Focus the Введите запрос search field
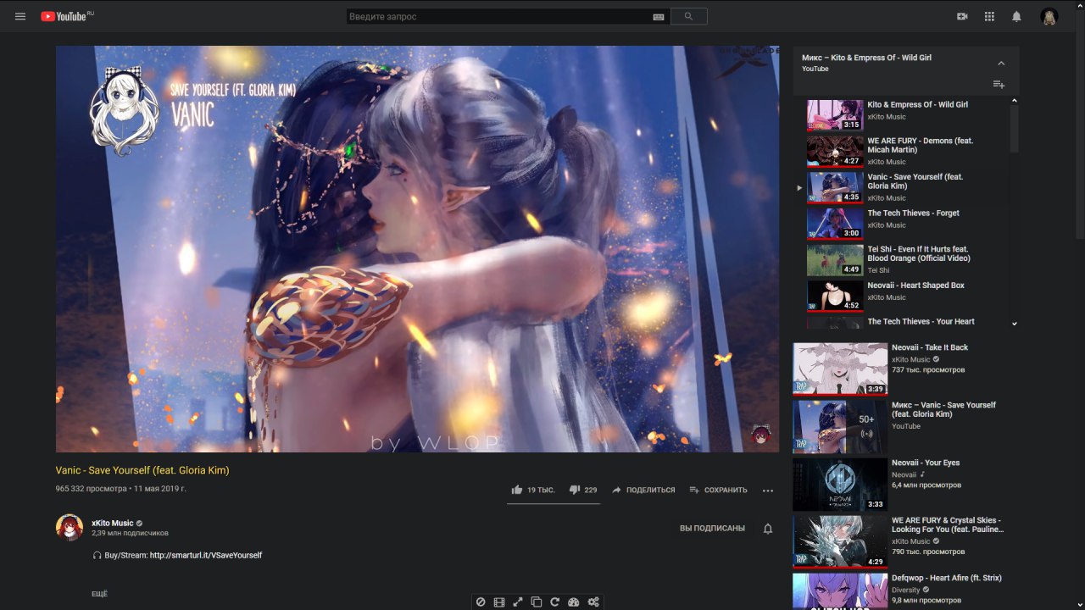The height and width of the screenshot is (610, 1085). 500,16
